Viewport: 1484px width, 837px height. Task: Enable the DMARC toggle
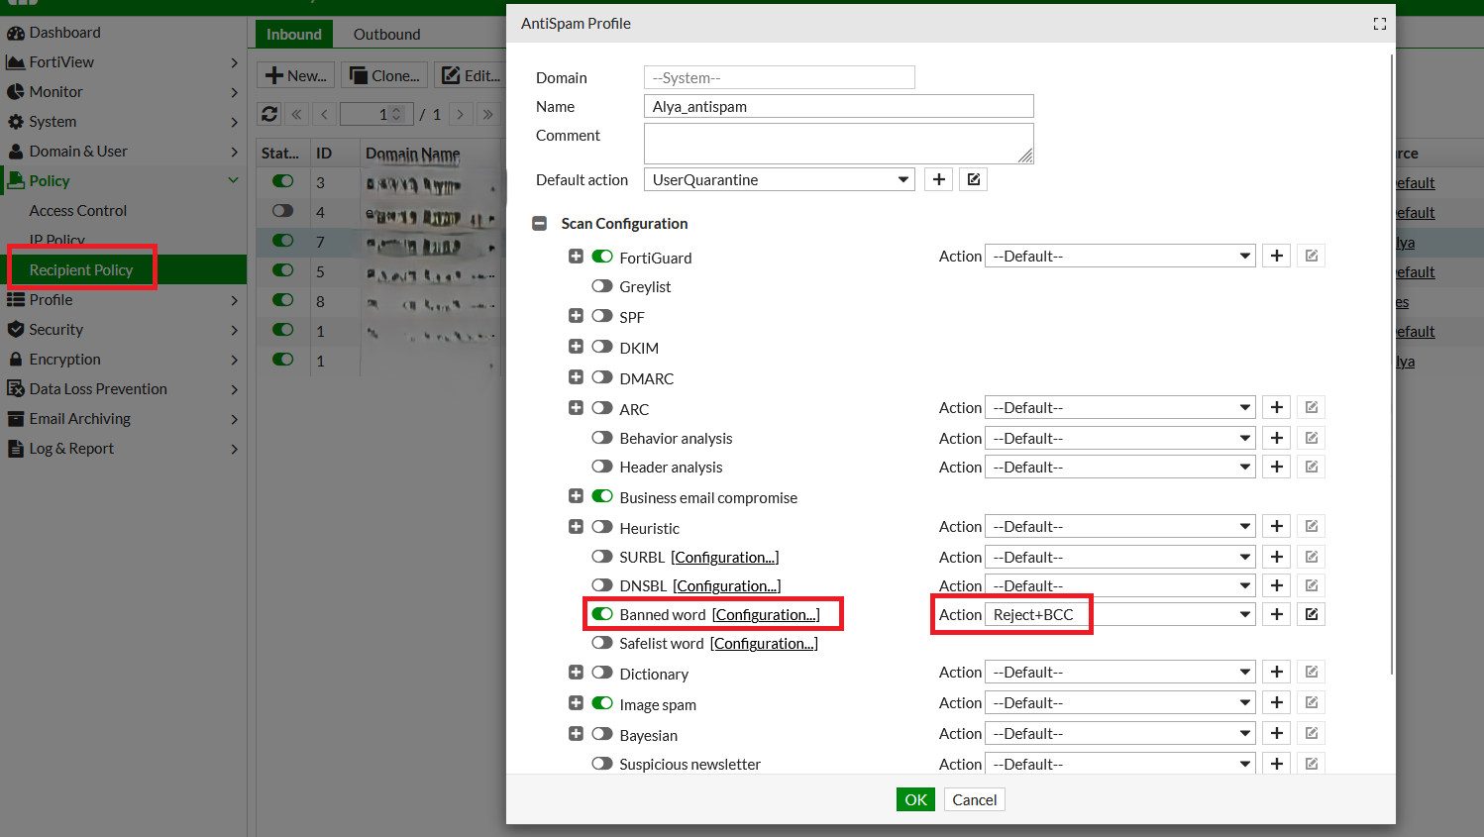[x=602, y=377]
